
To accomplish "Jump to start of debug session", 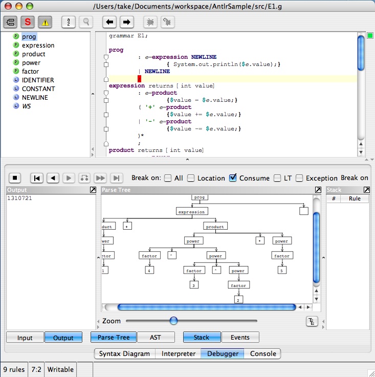I will 37,178.
